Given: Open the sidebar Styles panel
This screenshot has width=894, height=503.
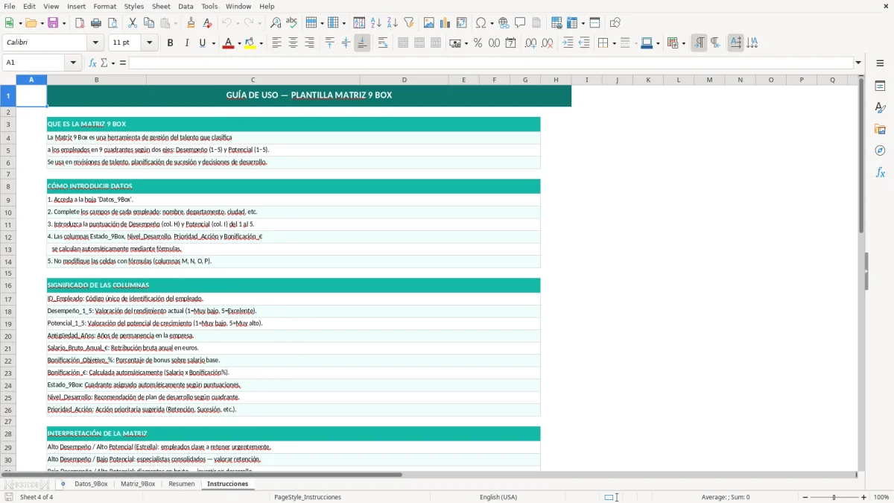Looking at the screenshot, I should click(880, 107).
